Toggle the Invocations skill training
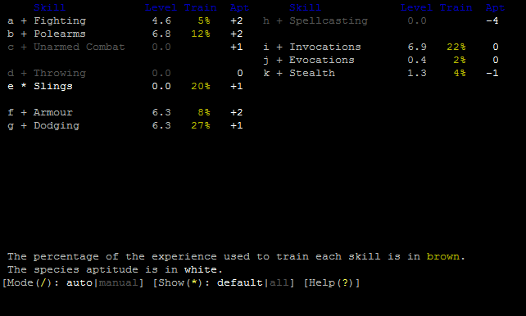This screenshot has height=316, width=526. click(x=381, y=47)
